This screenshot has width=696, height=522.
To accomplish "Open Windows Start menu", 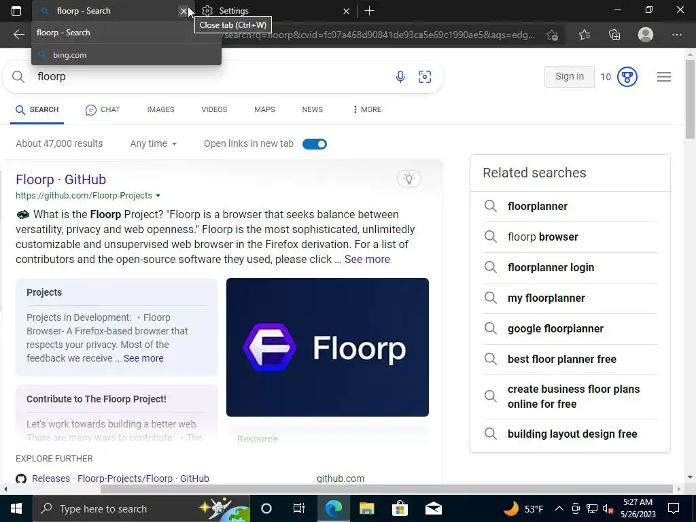I will coord(16,508).
